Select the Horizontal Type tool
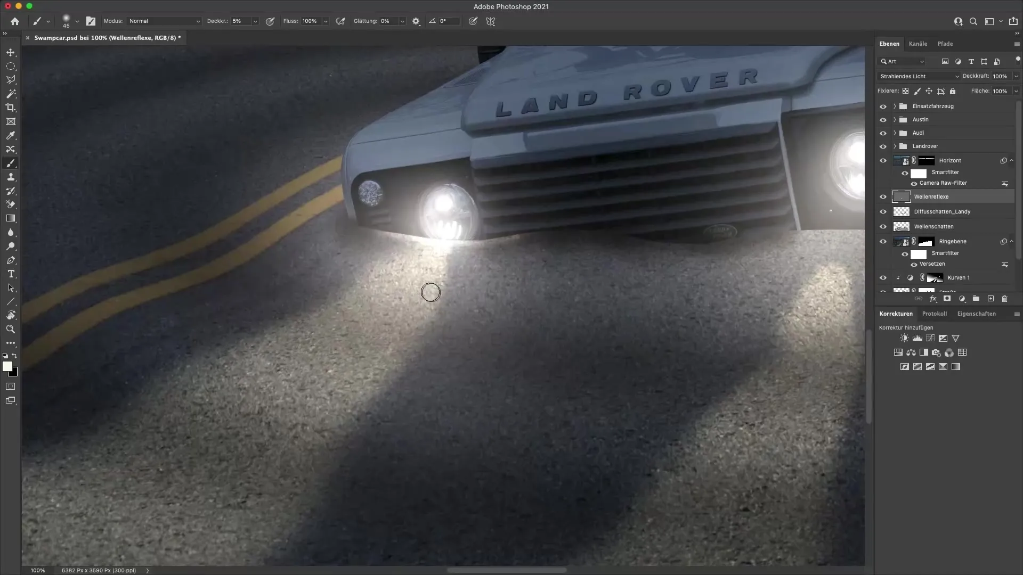 (11, 274)
